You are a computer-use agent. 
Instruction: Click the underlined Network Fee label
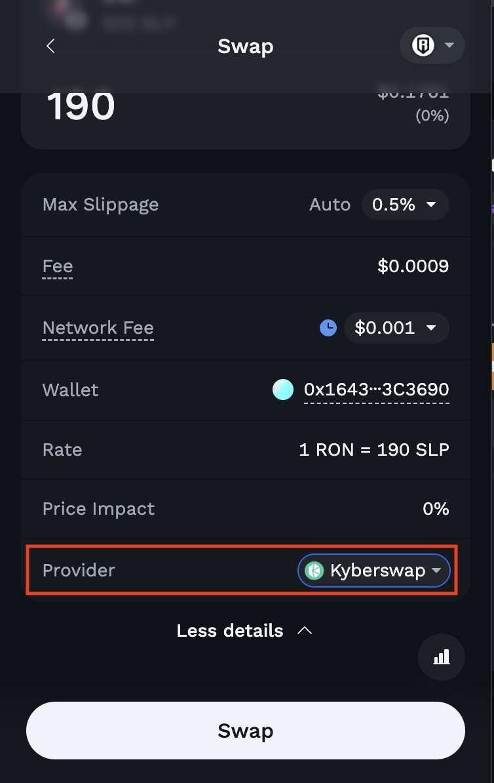click(x=98, y=328)
